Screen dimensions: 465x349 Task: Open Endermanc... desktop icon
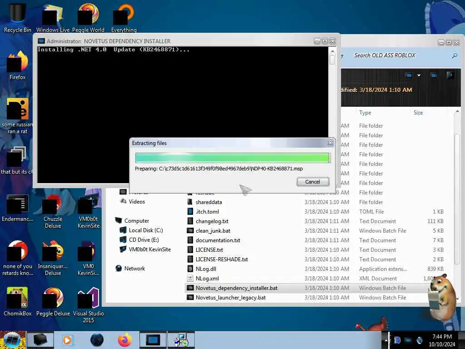coord(18,208)
